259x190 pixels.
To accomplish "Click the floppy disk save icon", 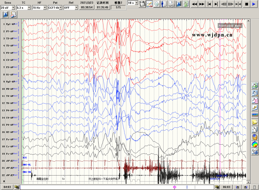I will [142, 4].
